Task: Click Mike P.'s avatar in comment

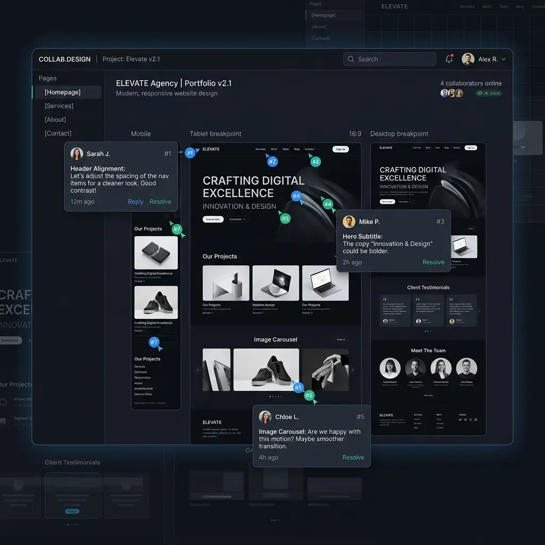Action: coord(349,222)
